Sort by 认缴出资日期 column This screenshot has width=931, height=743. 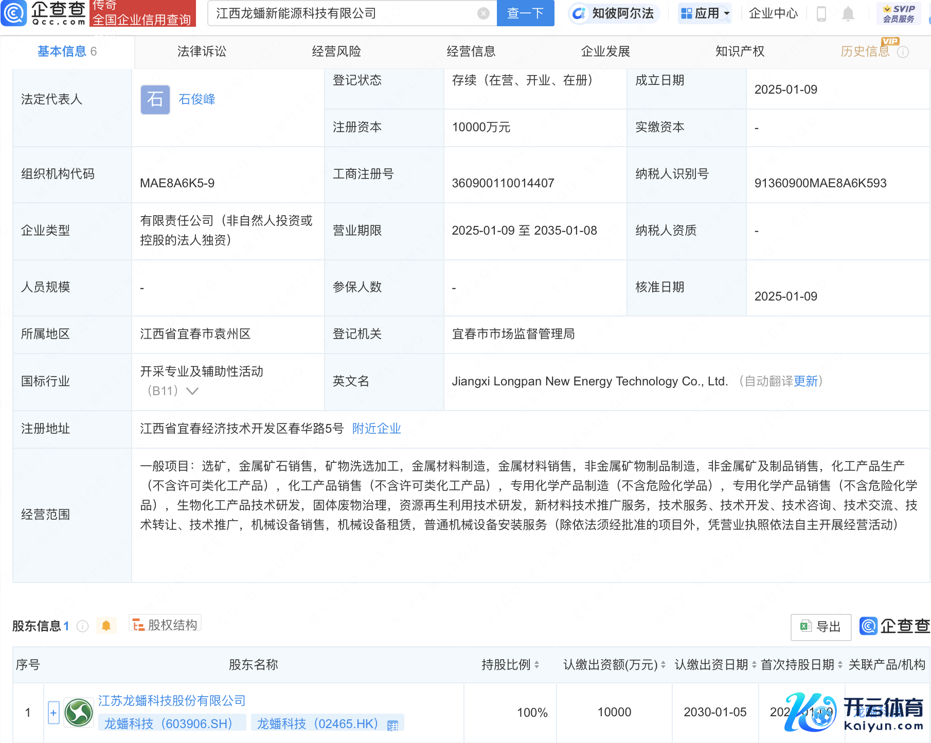point(754,665)
